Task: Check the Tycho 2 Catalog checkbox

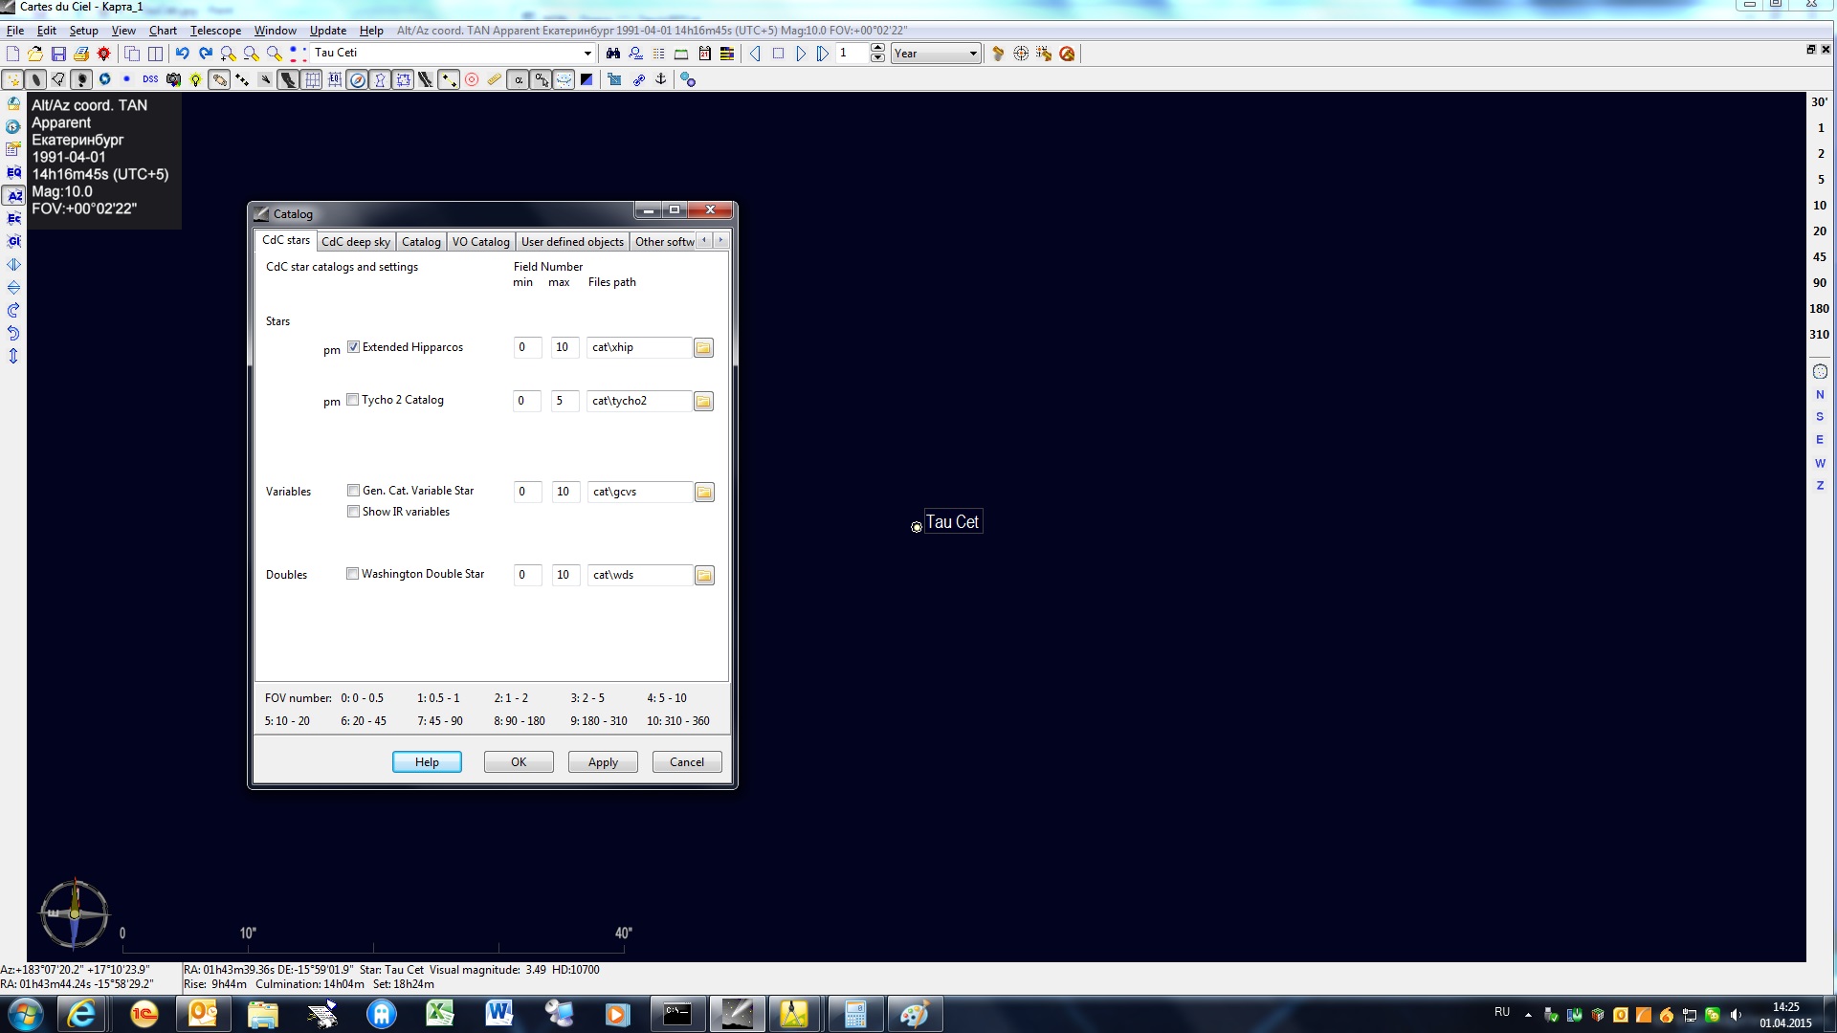Action: [353, 400]
